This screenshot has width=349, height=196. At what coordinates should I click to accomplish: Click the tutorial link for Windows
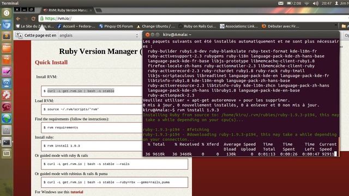click(x=77, y=192)
